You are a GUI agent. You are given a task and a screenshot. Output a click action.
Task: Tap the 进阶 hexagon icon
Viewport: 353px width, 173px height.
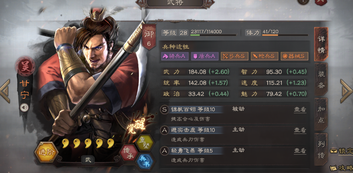click(x=46, y=152)
